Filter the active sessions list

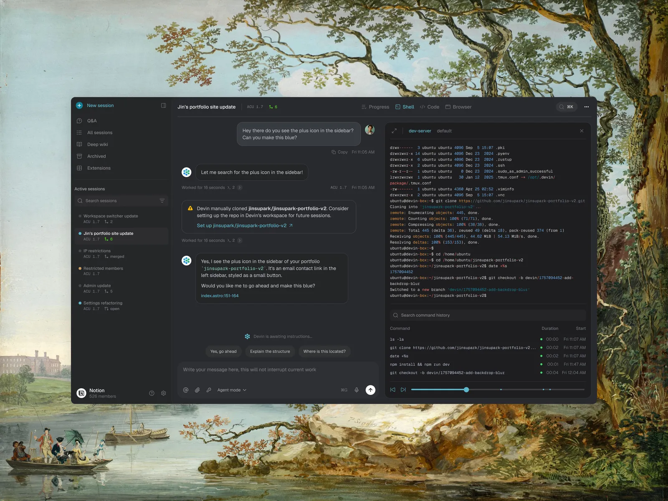click(162, 201)
